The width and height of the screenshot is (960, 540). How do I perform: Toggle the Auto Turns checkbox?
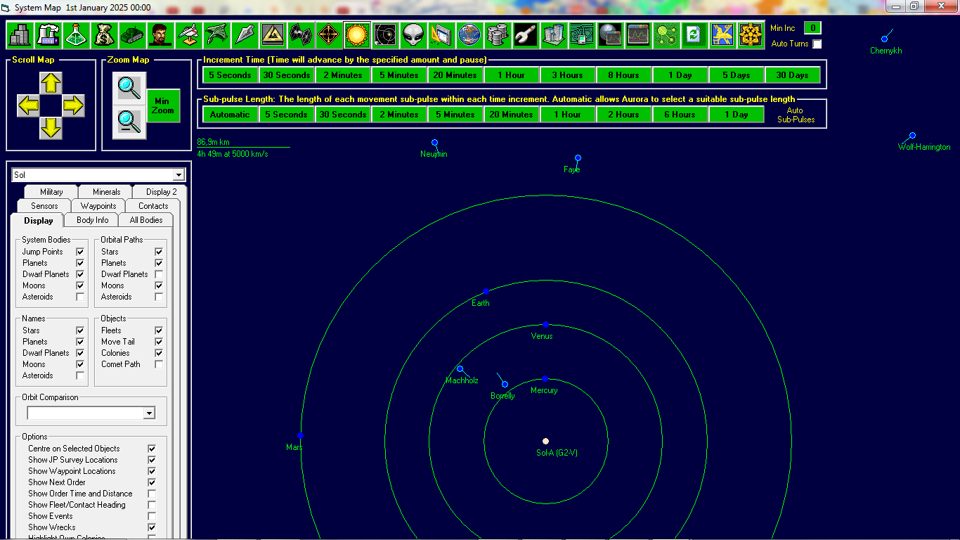[x=817, y=44]
